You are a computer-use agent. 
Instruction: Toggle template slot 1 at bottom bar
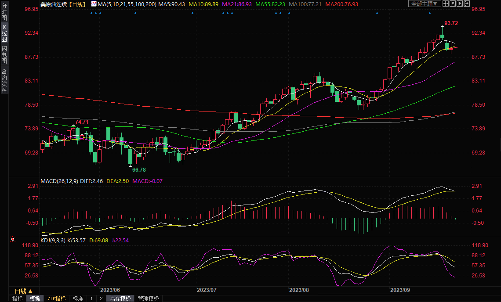91,298
